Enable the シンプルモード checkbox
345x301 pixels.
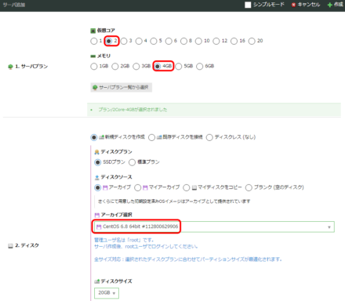pyautogui.click(x=248, y=5)
